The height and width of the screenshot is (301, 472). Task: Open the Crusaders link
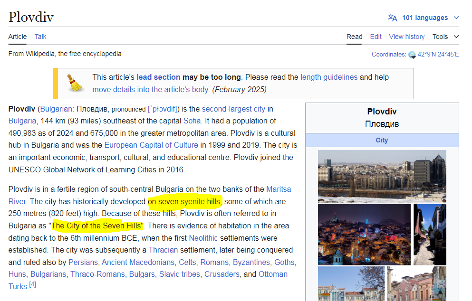point(222,274)
